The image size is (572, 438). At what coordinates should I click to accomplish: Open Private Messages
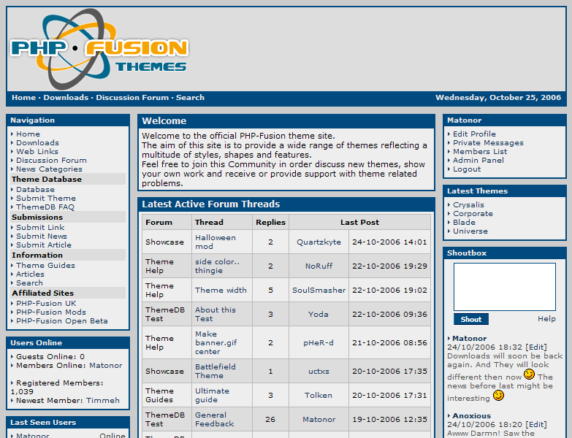(x=488, y=143)
